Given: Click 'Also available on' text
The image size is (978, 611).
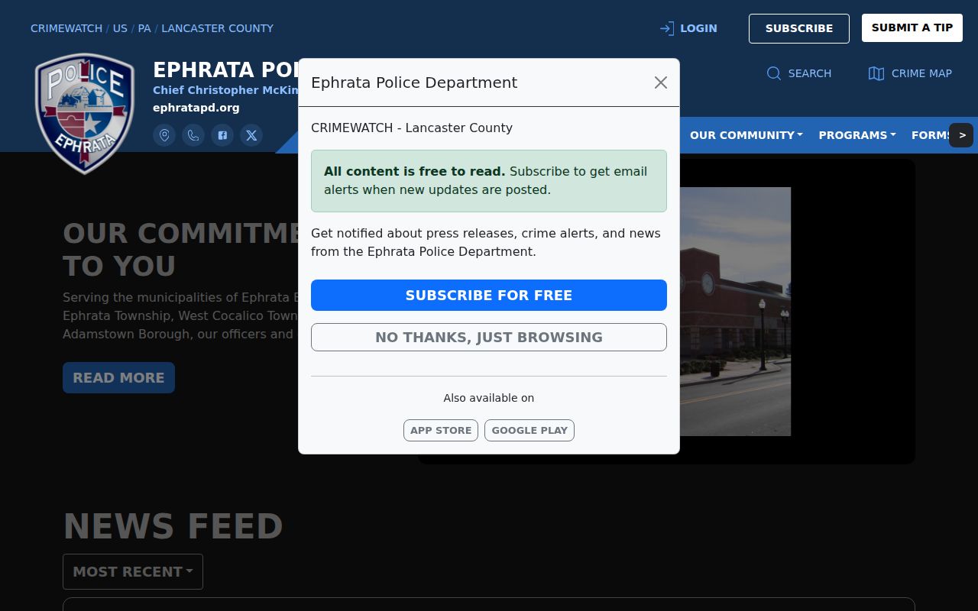Looking at the screenshot, I should click(489, 398).
